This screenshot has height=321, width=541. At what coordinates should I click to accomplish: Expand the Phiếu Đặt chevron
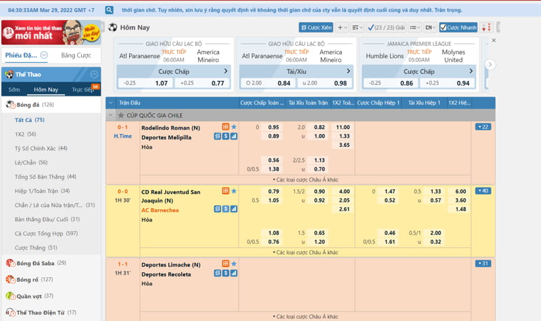point(44,55)
